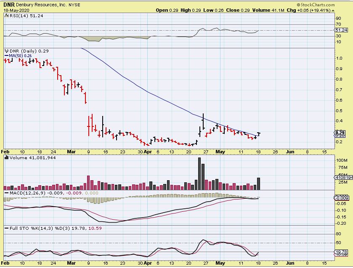
Task: Click the volume value tag on the right axis
Action: point(343,178)
